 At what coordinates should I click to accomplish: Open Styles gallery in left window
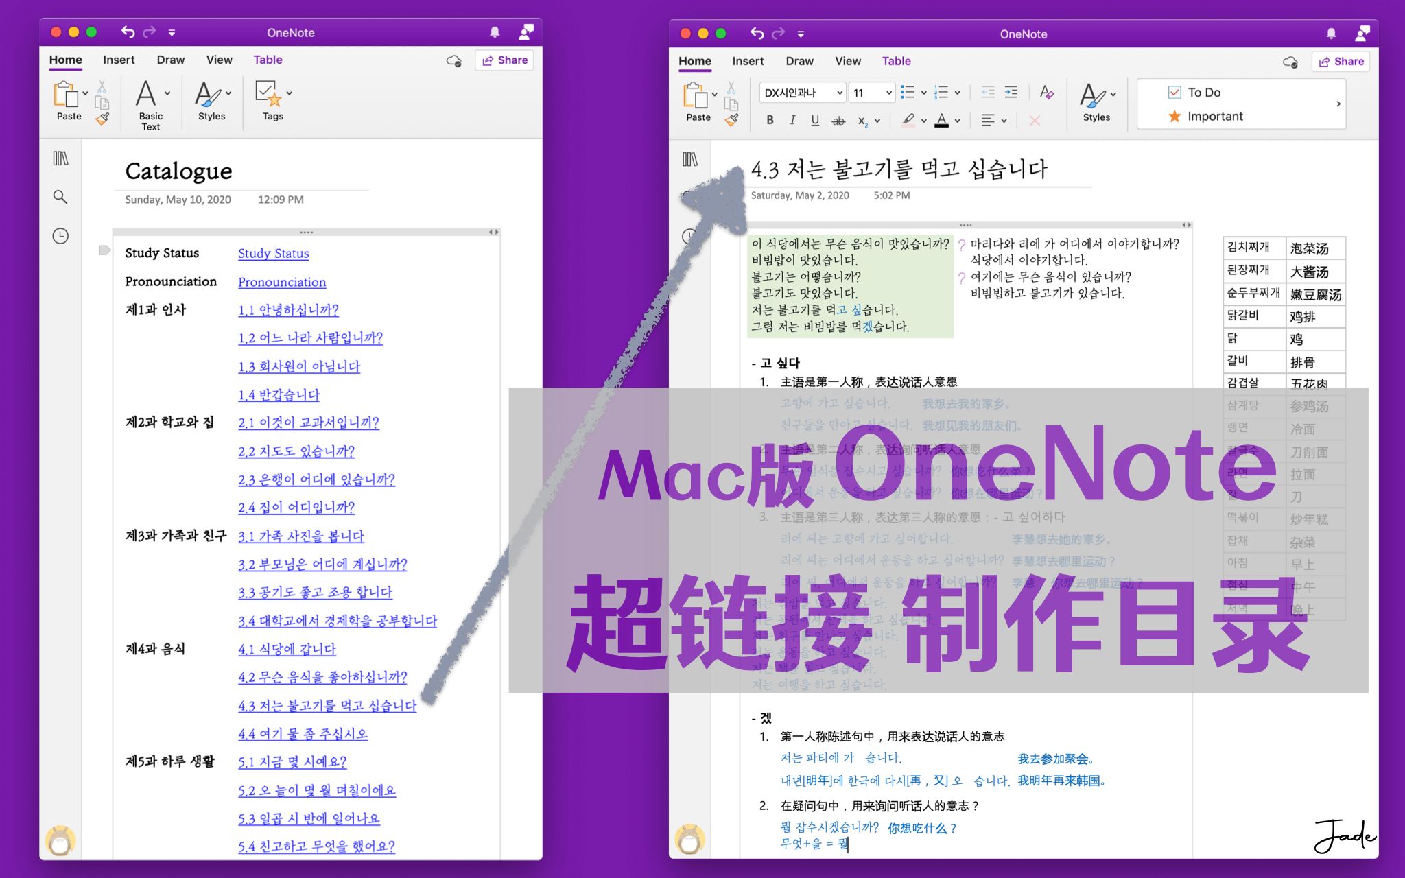[x=213, y=101]
